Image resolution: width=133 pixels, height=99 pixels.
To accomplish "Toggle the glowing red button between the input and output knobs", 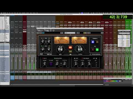I will (x=70, y=48).
